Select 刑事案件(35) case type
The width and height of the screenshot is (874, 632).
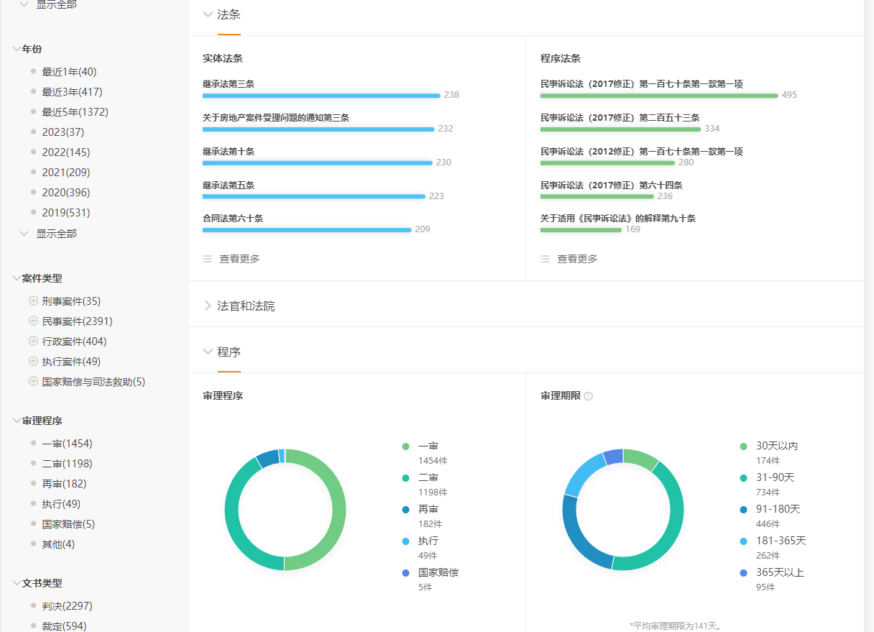tap(71, 301)
